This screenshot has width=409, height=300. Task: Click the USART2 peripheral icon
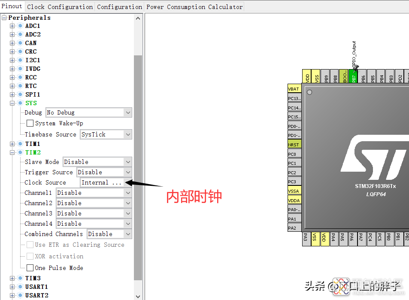pos(20,296)
